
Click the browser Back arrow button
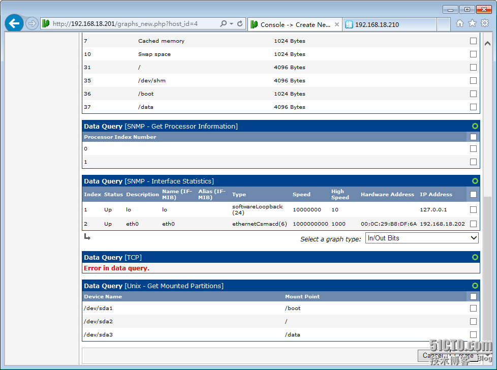point(14,23)
